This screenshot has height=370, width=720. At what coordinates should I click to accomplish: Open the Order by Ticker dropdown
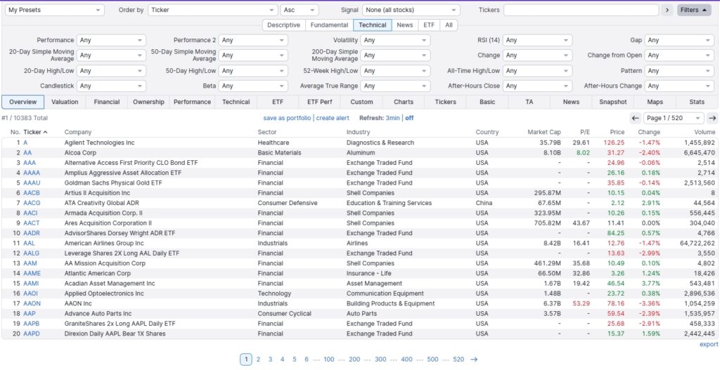(213, 10)
